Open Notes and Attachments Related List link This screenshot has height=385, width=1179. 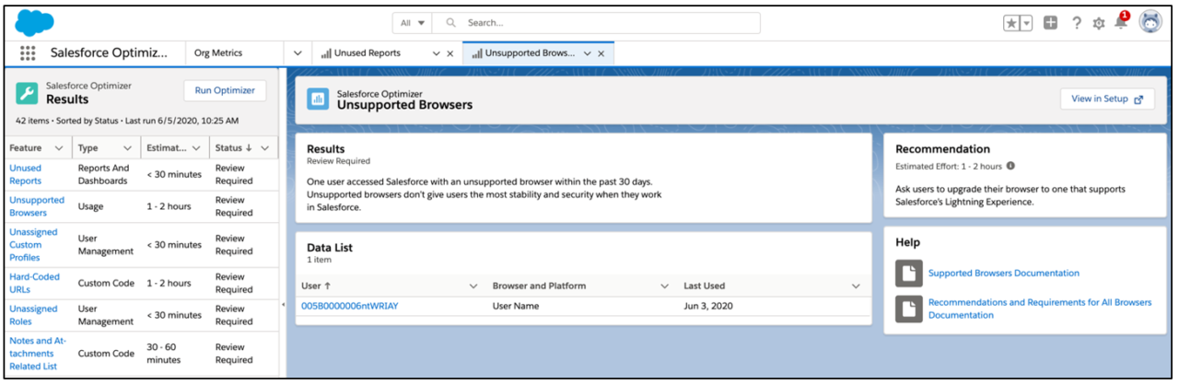[x=38, y=353]
